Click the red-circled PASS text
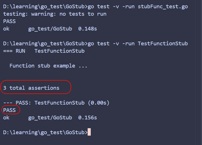Viewport: 202px width, 145px height. pos(9,110)
